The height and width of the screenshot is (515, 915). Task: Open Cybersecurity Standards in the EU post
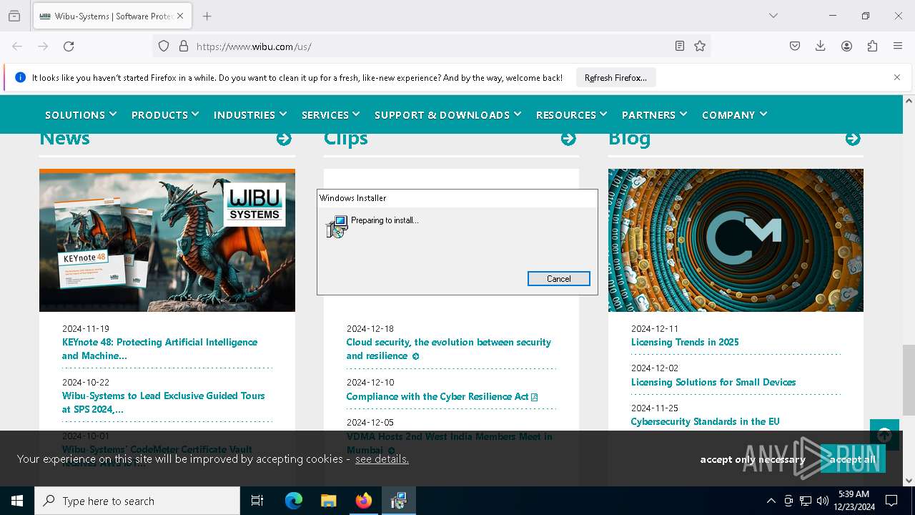pyautogui.click(x=705, y=421)
